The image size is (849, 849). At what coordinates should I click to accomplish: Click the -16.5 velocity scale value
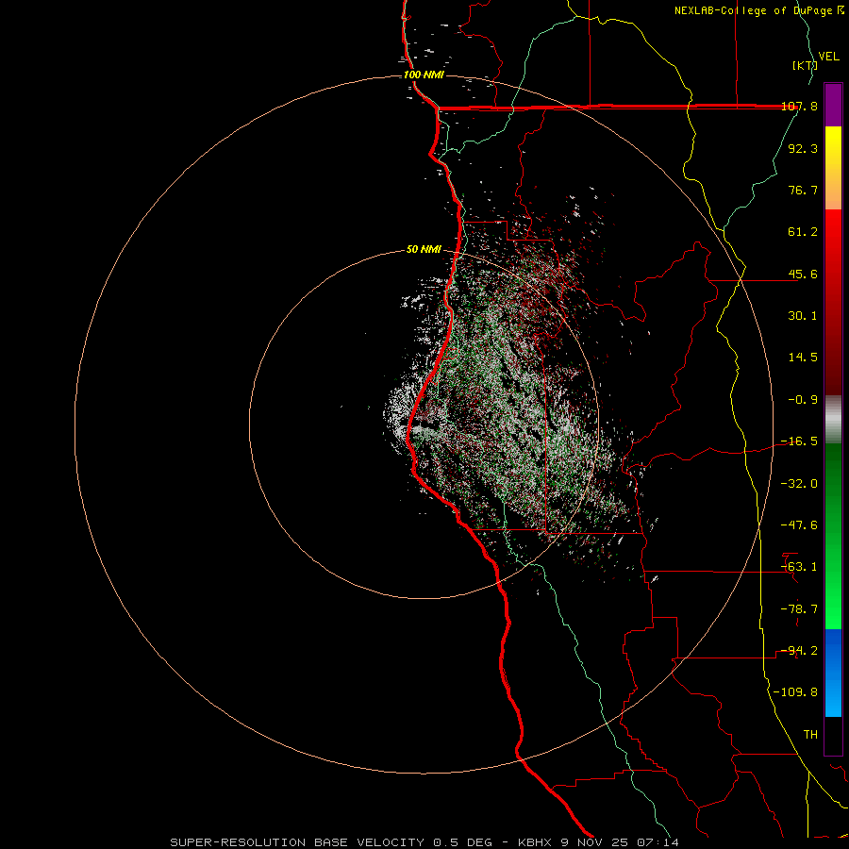click(799, 441)
